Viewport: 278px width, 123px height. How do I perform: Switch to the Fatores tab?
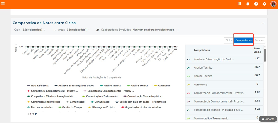pos(259,40)
